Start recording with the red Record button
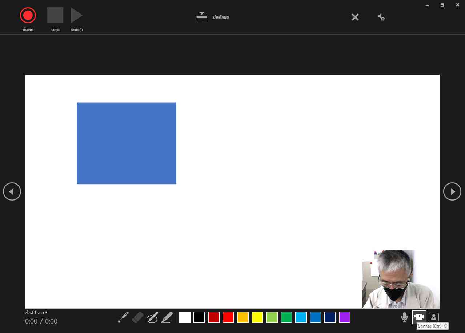This screenshot has height=333, width=465. pyautogui.click(x=28, y=15)
